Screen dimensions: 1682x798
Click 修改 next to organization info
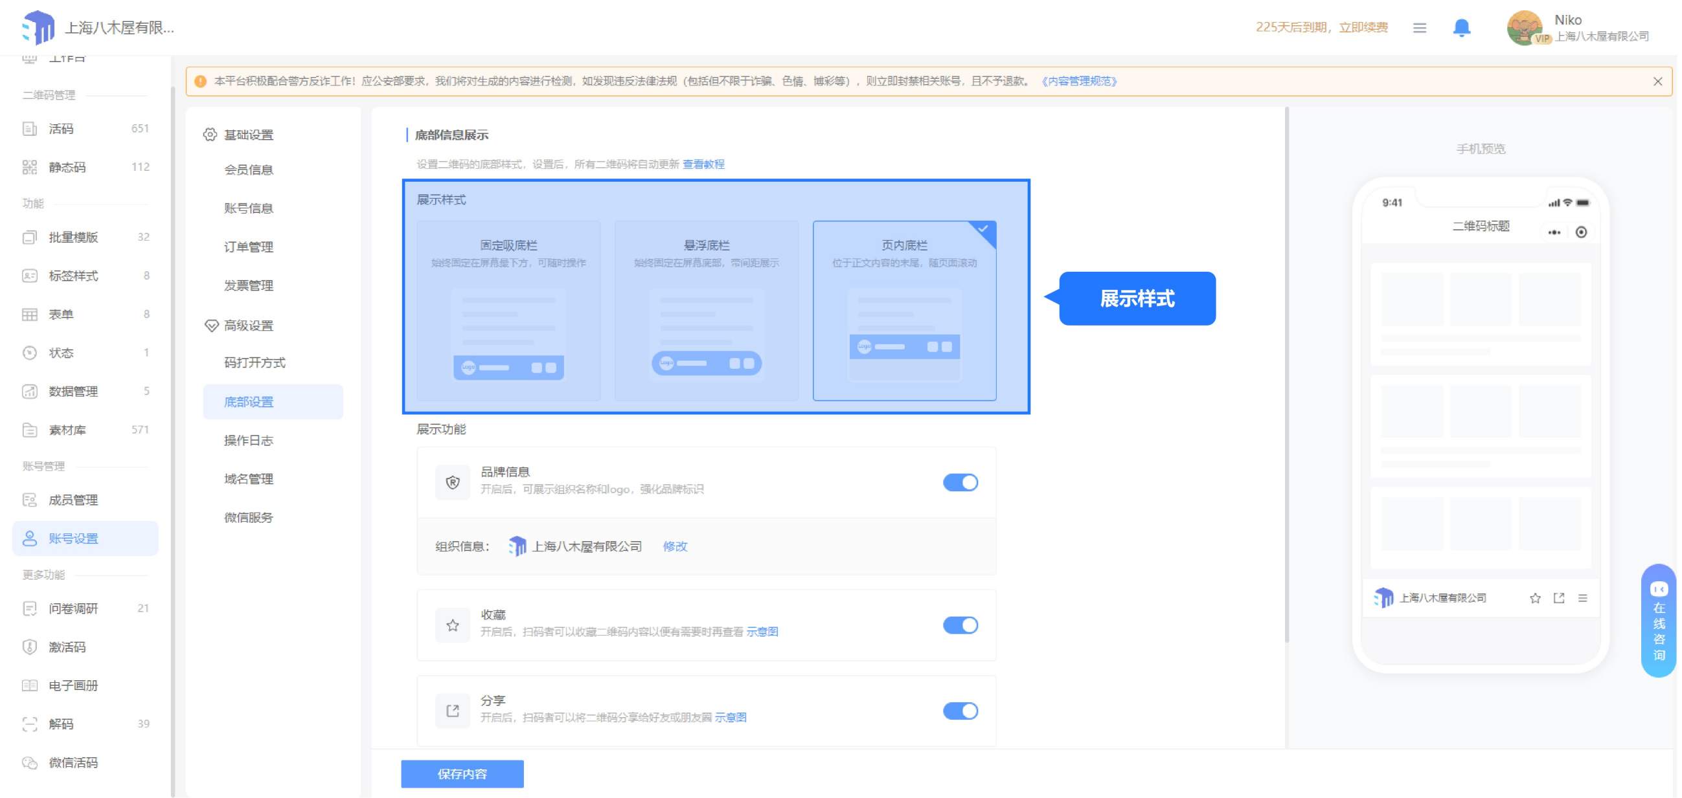tap(675, 546)
